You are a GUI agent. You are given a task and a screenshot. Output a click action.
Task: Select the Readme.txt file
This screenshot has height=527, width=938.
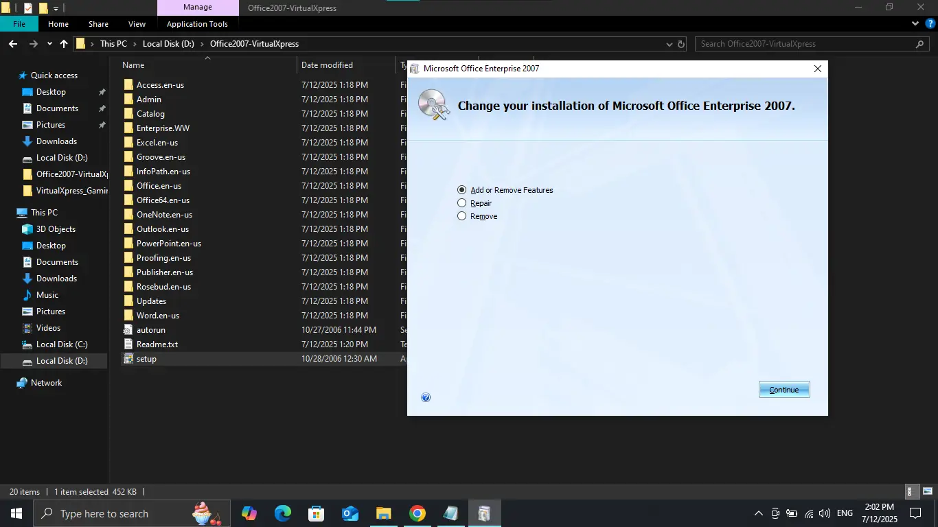(x=157, y=344)
